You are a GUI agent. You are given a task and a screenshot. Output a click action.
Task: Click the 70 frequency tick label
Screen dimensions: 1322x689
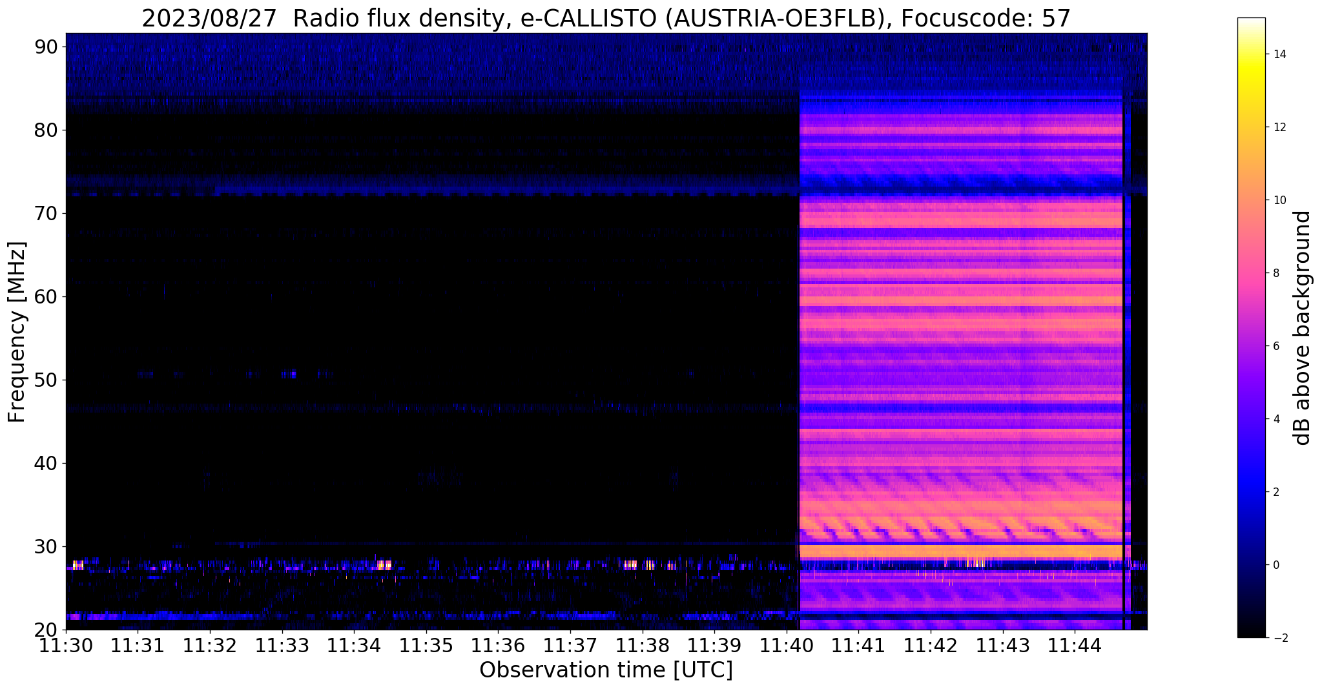point(46,213)
